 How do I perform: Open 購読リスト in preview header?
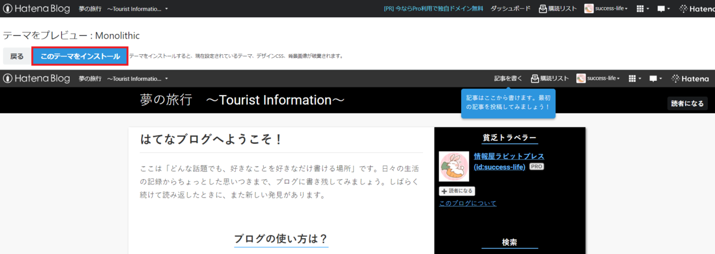(550, 79)
